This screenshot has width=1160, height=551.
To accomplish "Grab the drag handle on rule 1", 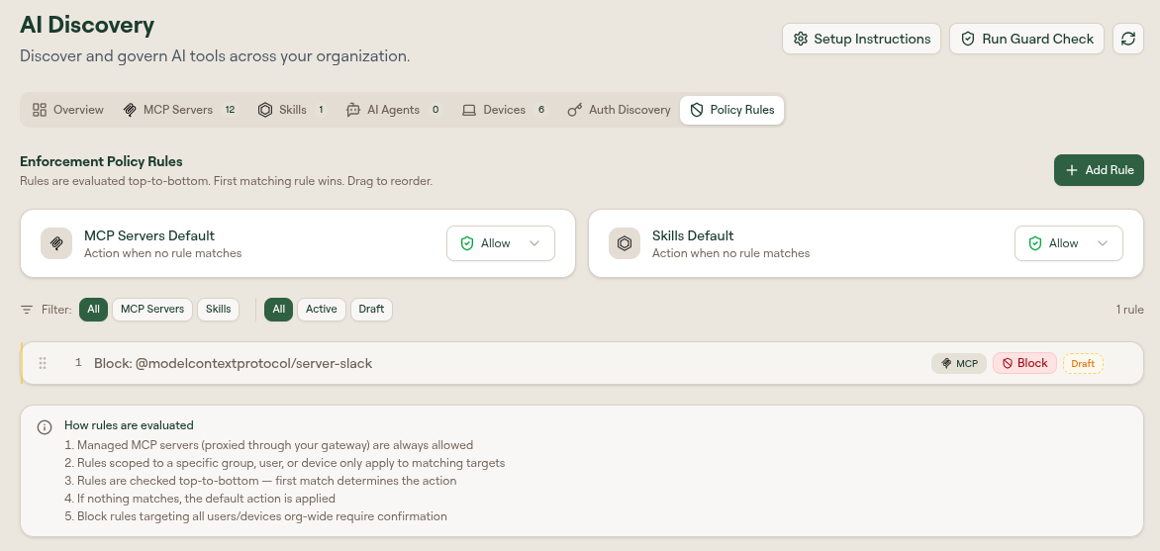I will click(43, 363).
